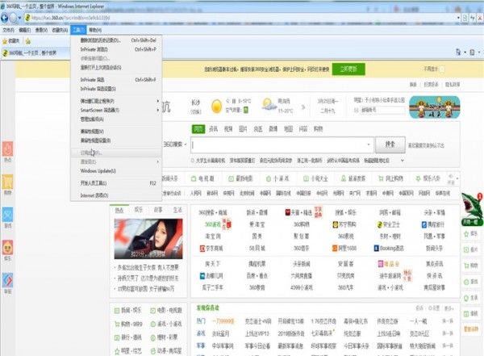Click the cart icon in right floating sidebar
Viewport: 484px width, 356px height.
click(x=466, y=266)
